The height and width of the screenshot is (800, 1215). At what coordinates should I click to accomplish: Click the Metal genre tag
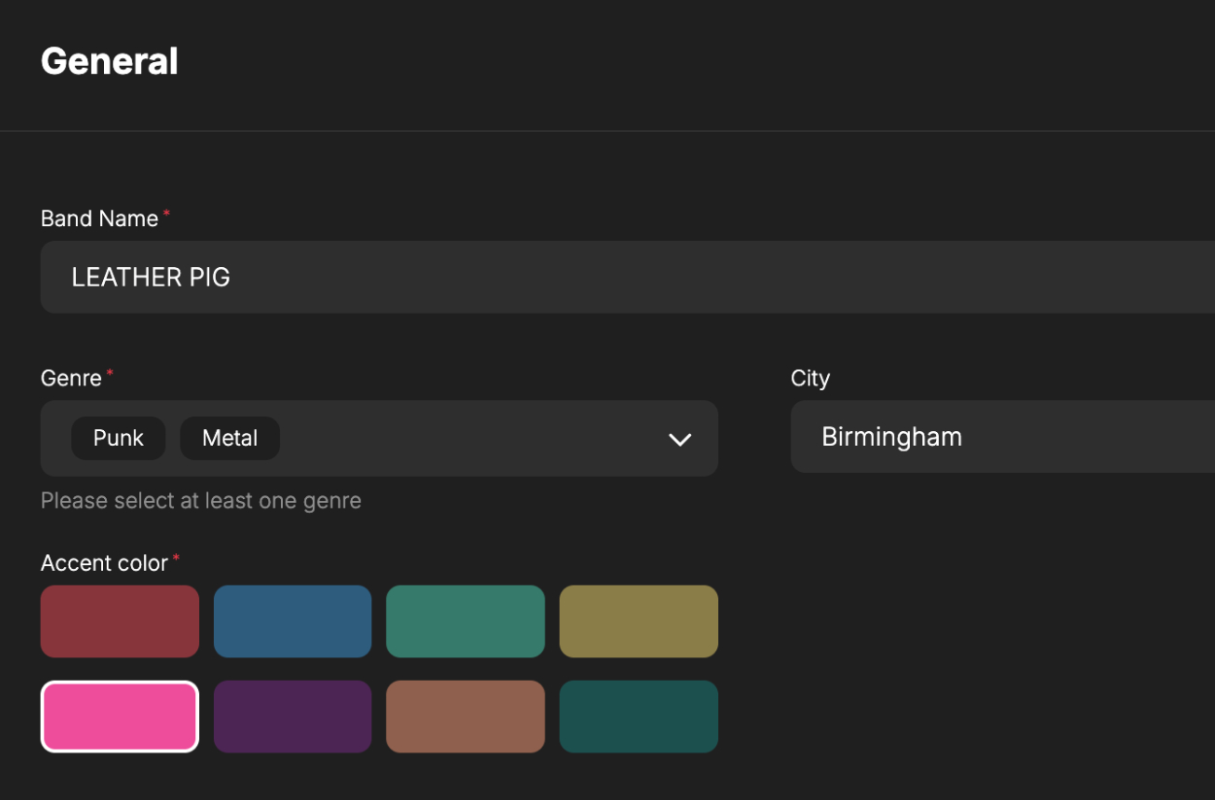(x=230, y=439)
